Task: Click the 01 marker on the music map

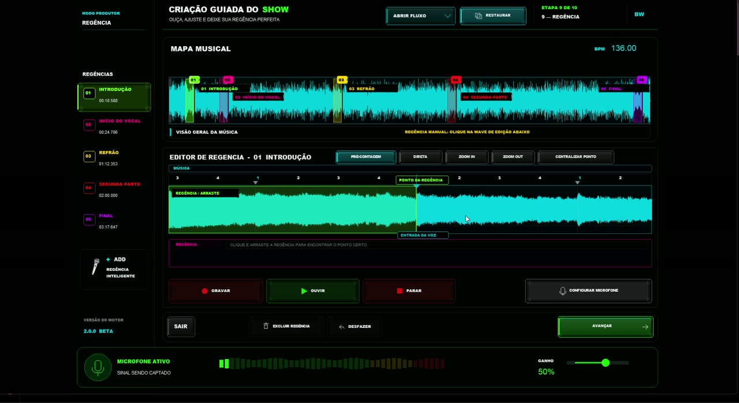Action: 194,80
